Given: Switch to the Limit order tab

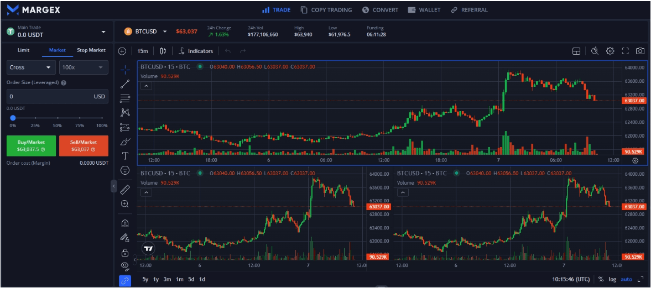Looking at the screenshot, I should pyautogui.click(x=24, y=50).
